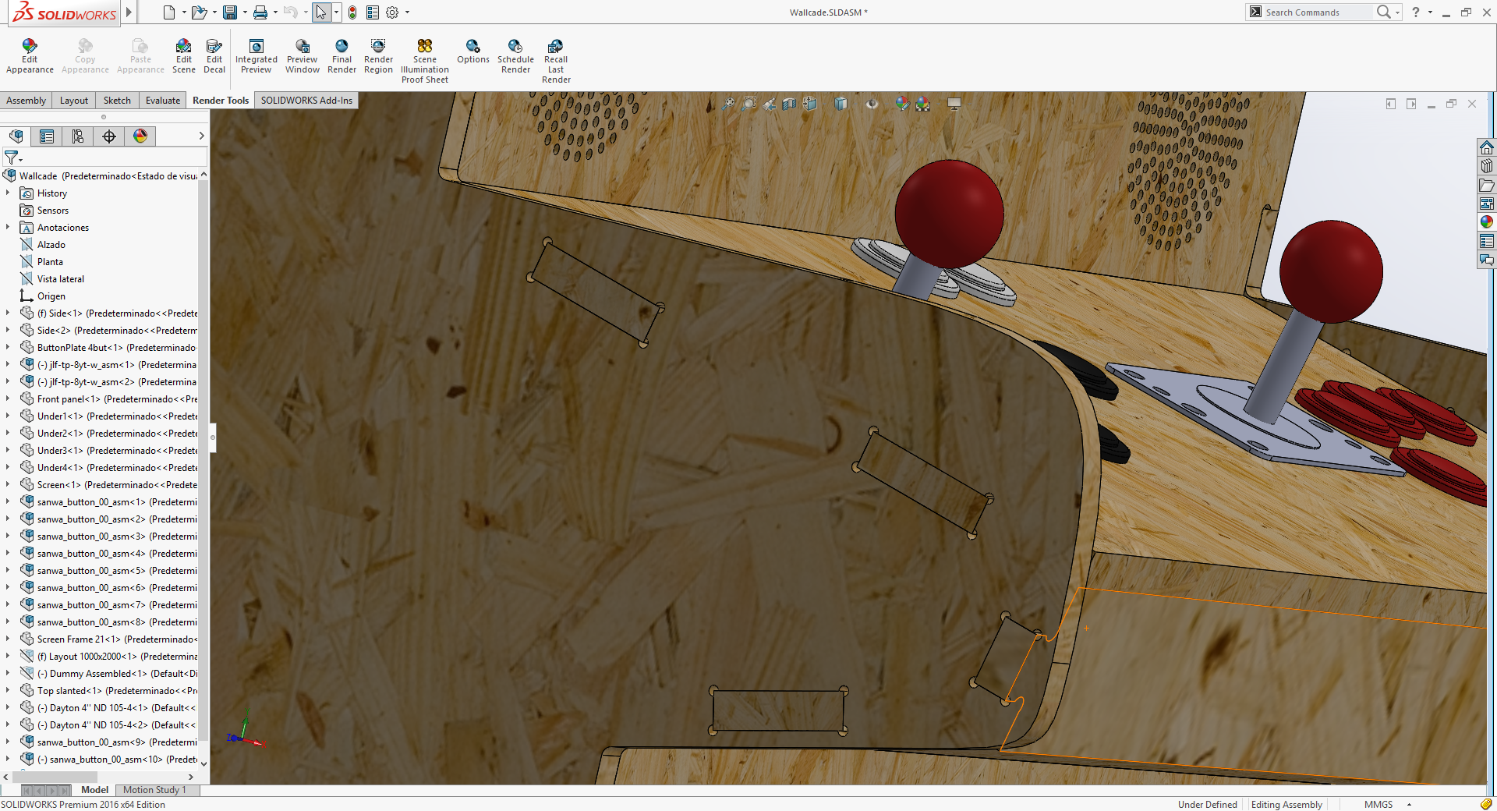The height and width of the screenshot is (811, 1497).
Task: Expand the Screen<1> component
Action: [x=8, y=484]
